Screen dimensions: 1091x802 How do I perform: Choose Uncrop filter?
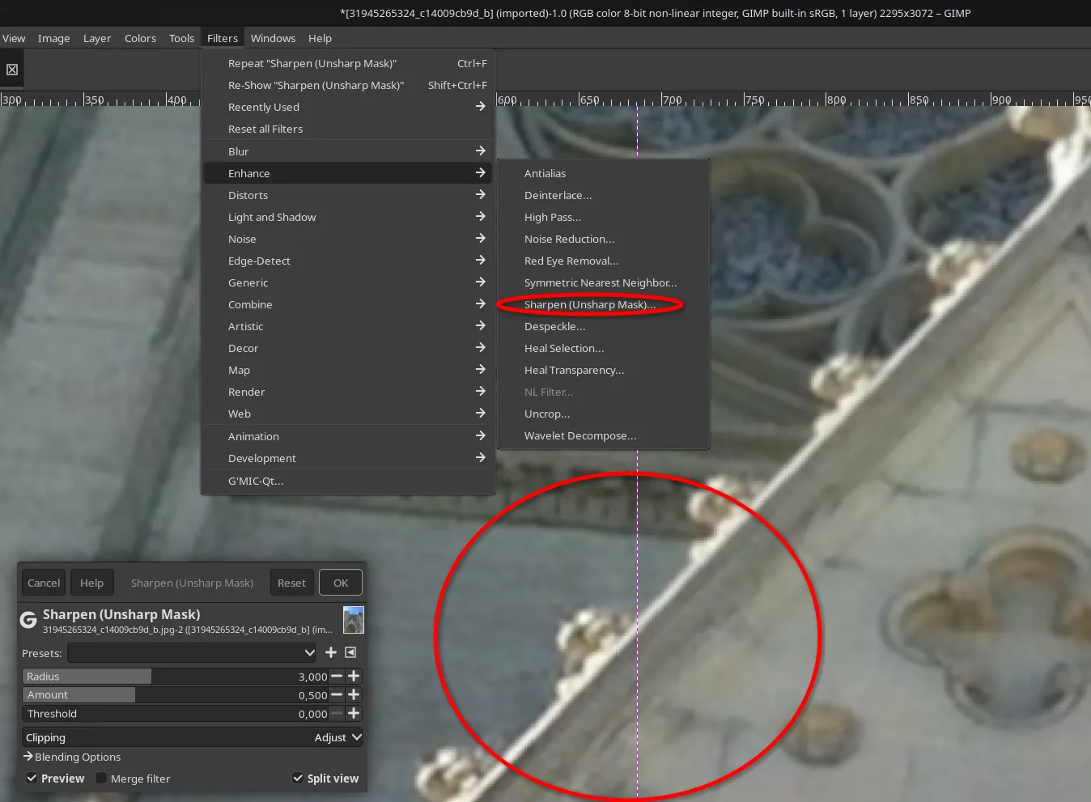pos(603,414)
